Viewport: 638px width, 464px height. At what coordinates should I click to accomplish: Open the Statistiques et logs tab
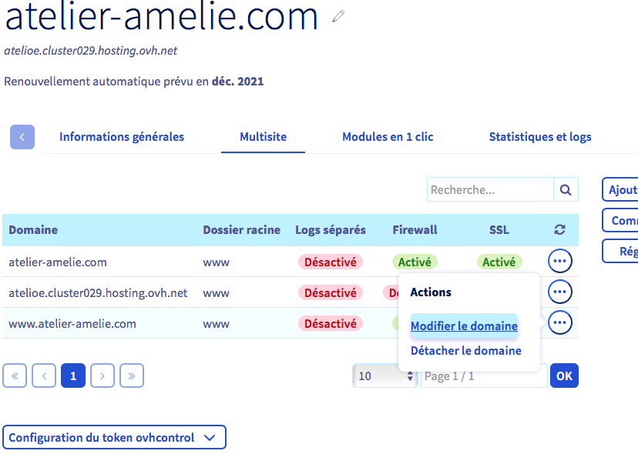[x=540, y=137]
